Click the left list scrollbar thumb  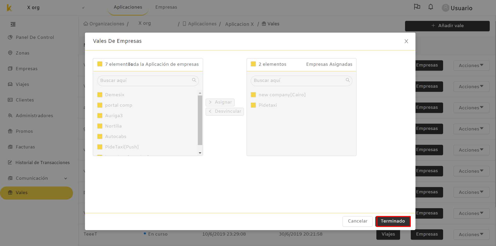pyautogui.click(x=200, y=120)
